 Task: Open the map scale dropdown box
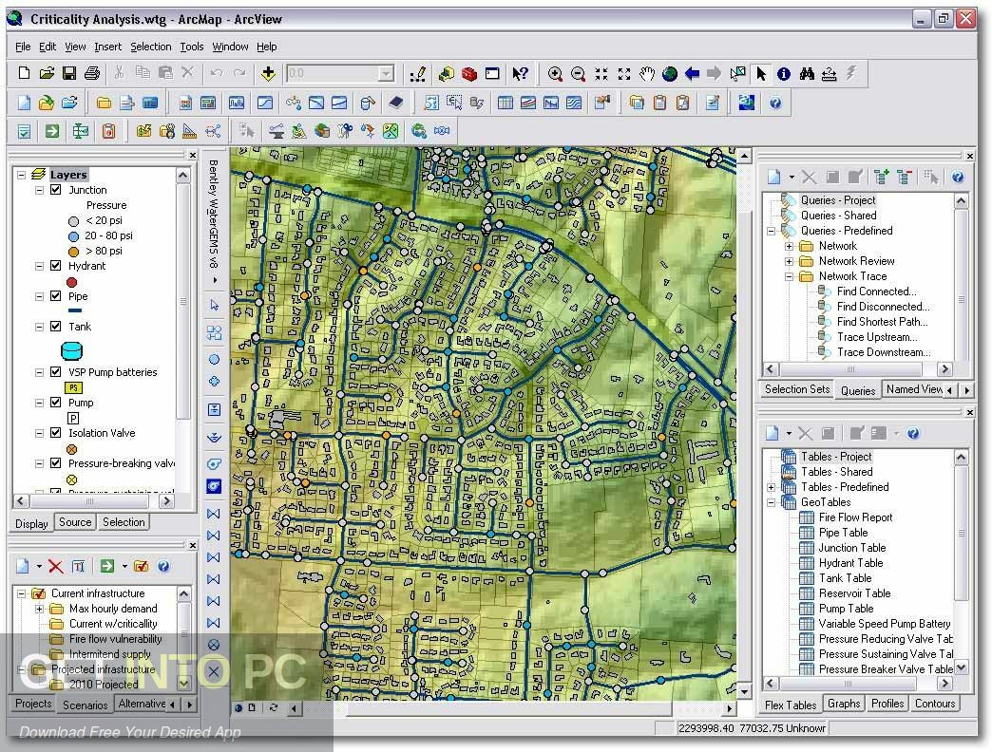(386, 73)
